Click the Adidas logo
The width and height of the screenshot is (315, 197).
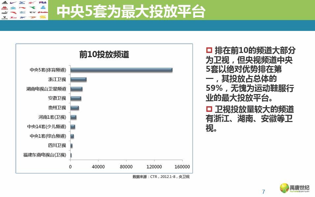(x=5, y=3)
